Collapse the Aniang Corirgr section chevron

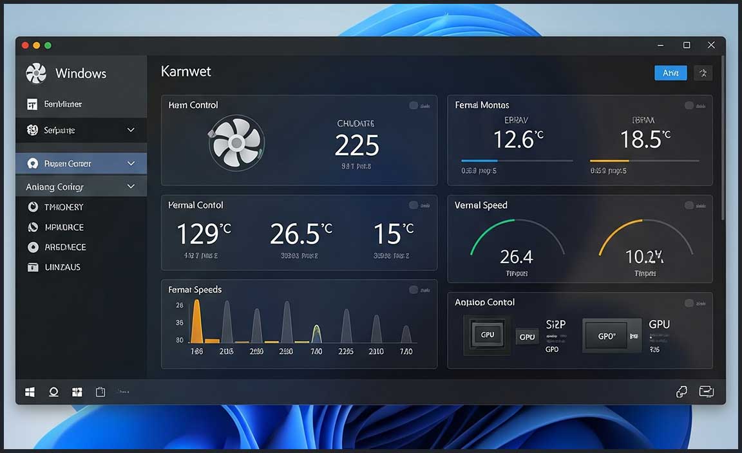coord(131,187)
